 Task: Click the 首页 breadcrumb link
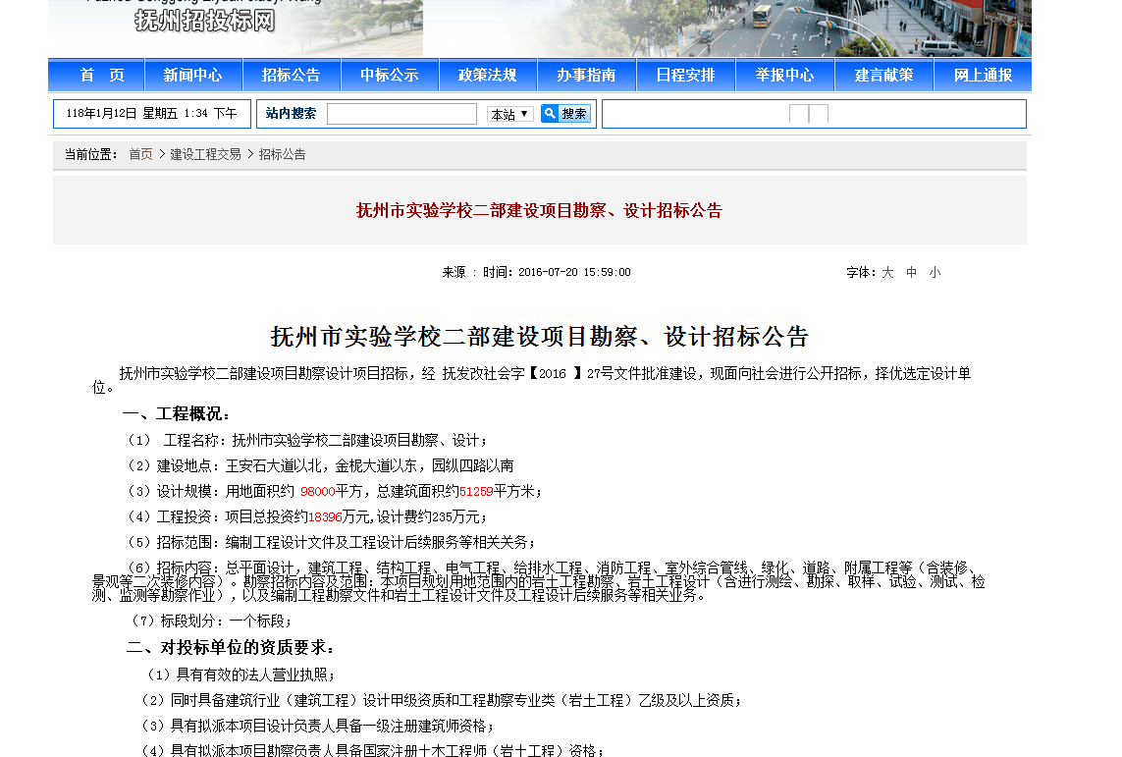(140, 154)
